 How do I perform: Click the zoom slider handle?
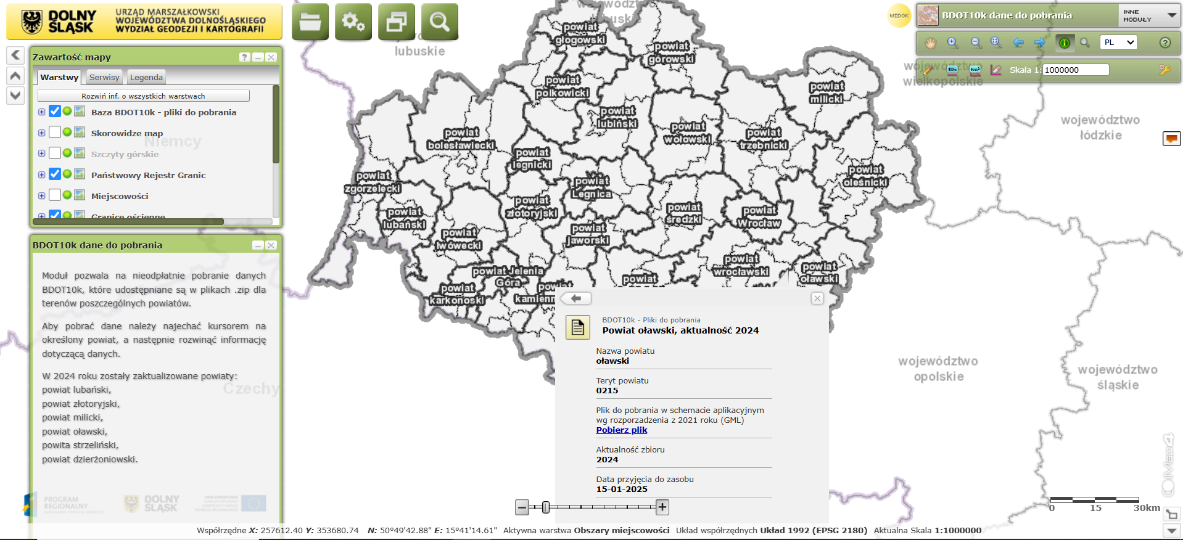[546, 507]
